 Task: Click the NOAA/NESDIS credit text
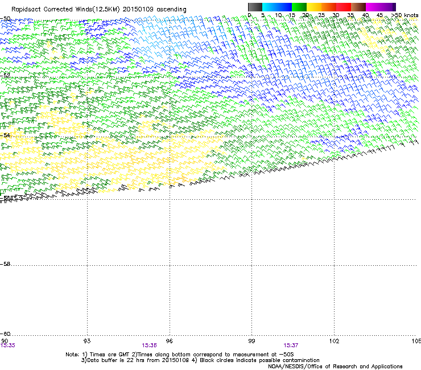pos(335,367)
